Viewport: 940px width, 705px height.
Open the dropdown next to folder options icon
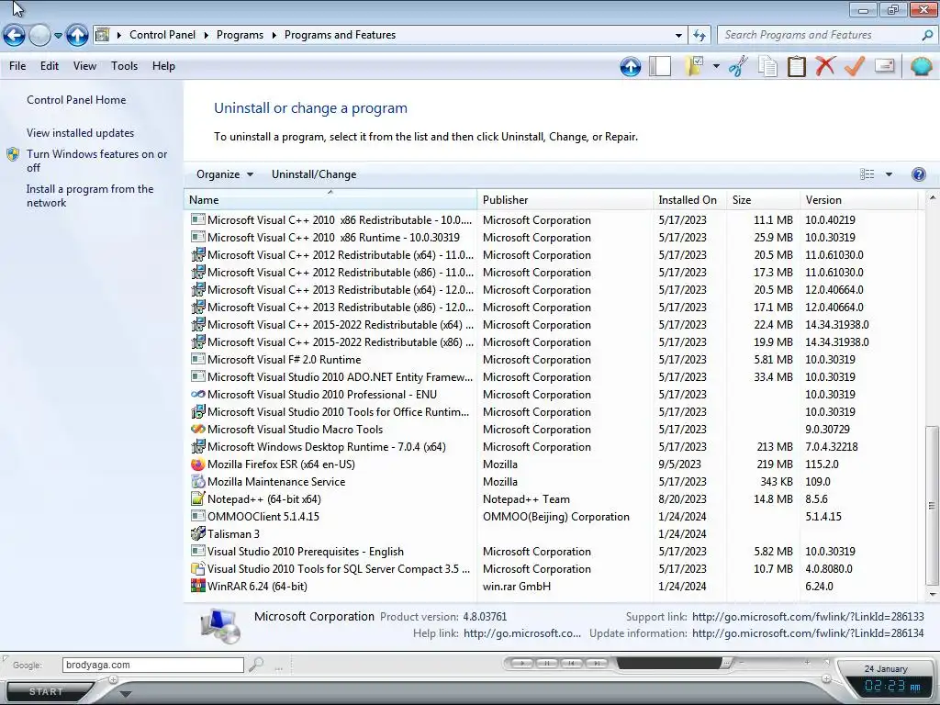716,66
